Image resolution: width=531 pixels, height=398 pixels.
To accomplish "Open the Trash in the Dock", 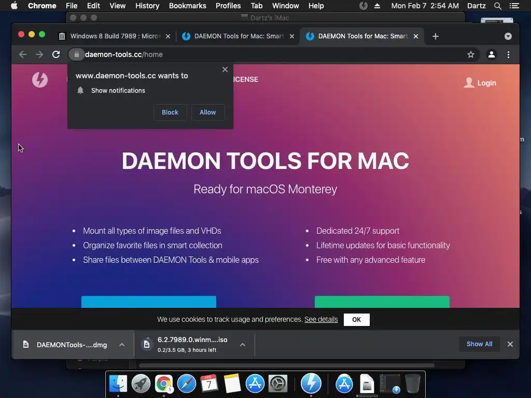I will tap(412, 384).
